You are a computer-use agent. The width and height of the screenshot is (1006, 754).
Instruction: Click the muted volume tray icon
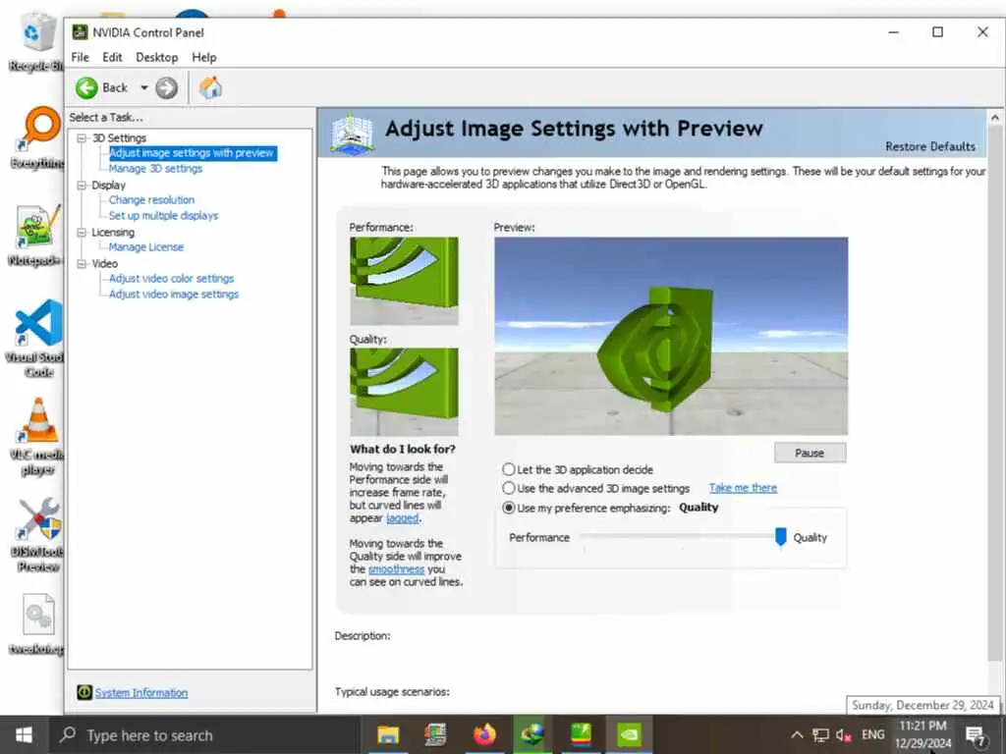coord(844,734)
